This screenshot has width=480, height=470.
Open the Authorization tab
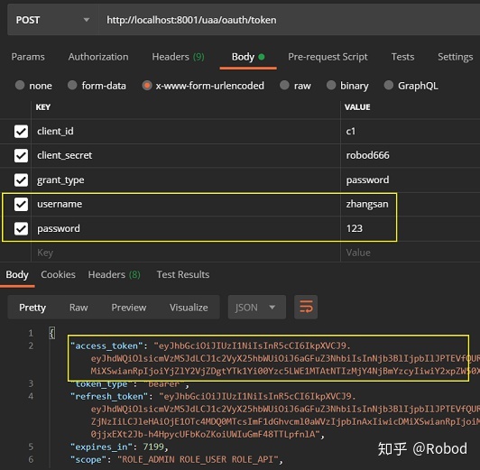tap(98, 57)
